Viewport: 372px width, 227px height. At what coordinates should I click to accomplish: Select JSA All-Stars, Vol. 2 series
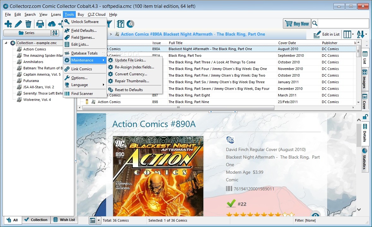(x=39, y=87)
